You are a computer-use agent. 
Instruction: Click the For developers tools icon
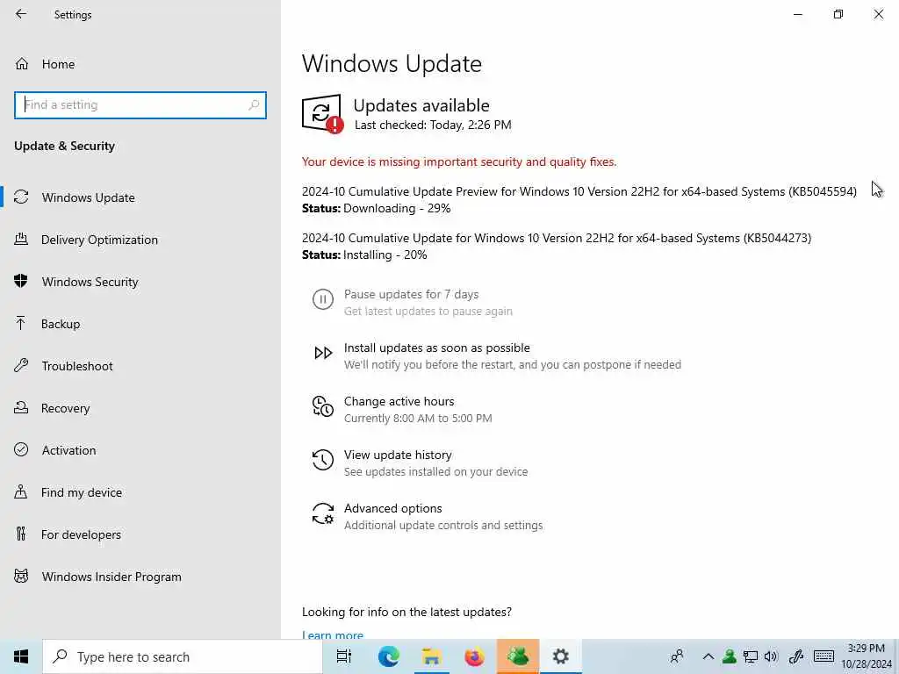pyautogui.click(x=21, y=534)
